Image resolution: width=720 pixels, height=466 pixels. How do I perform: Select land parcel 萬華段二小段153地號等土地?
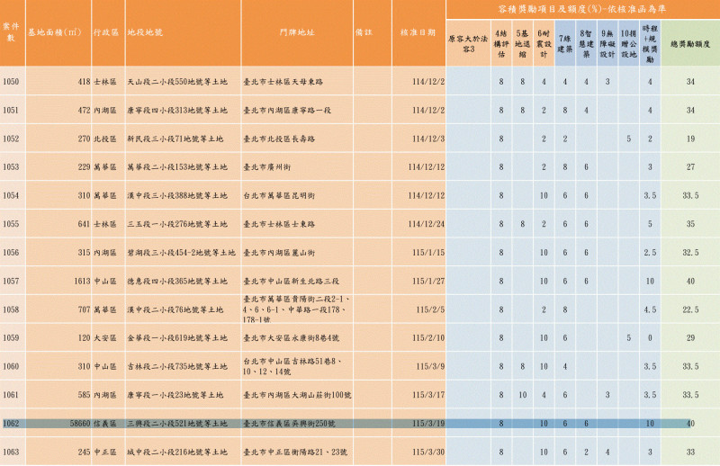tap(177, 167)
